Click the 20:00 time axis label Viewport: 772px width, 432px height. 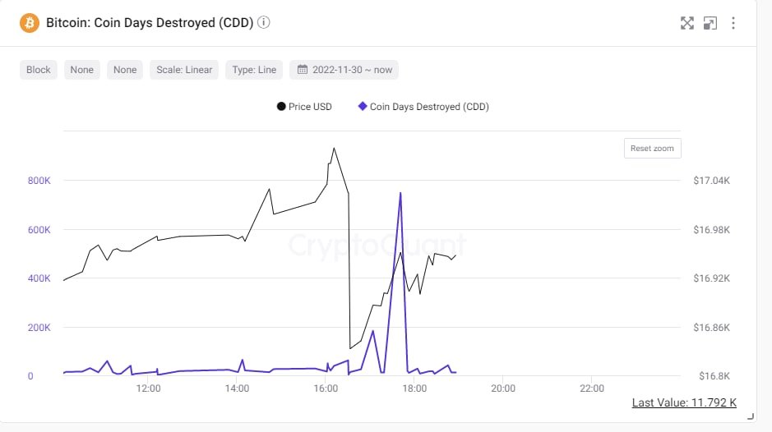[503, 388]
